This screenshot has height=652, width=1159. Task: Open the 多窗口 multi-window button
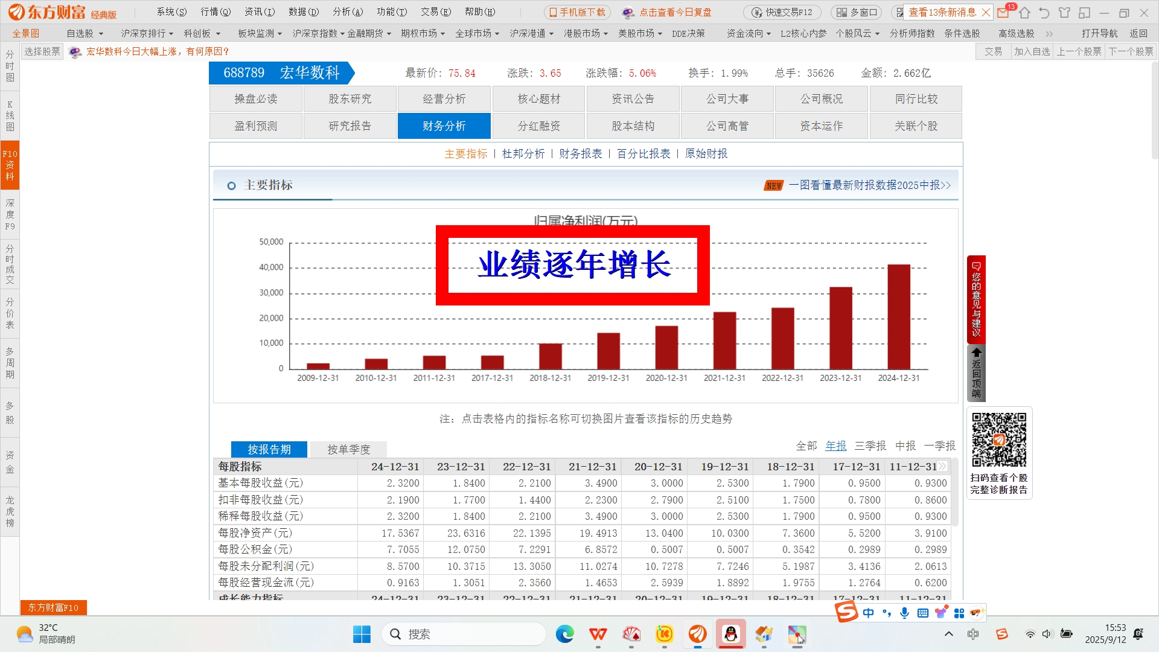(857, 12)
